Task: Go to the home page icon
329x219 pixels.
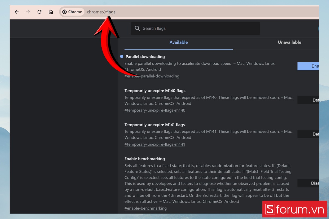Action: click(51, 12)
